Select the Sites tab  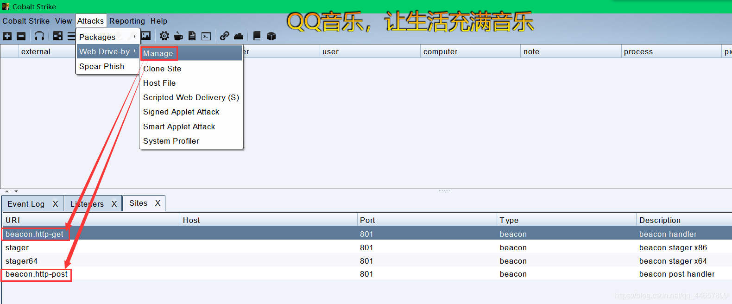138,203
